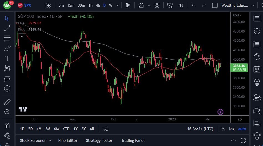Switch to the Pine Editor tab
Viewport: 263px width, 146px height.
pyautogui.click(x=68, y=140)
